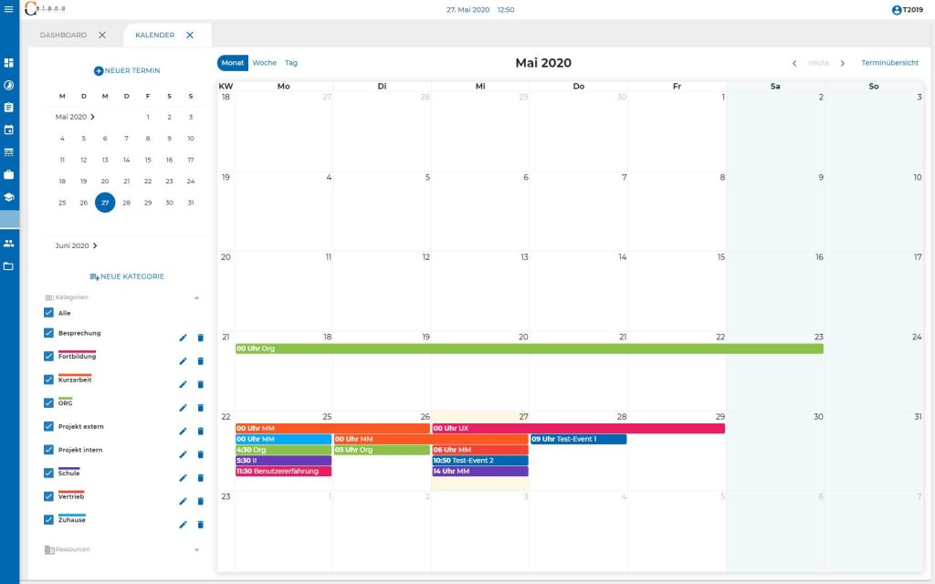
Task: Click the briefcase icon in left sidebar
Action: click(9, 173)
